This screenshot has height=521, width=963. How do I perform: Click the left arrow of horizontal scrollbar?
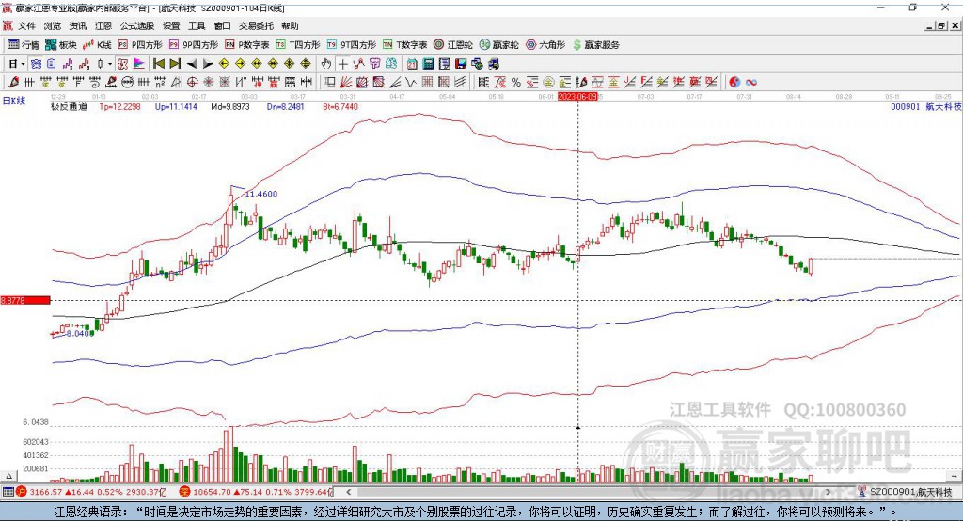[x=348, y=492]
